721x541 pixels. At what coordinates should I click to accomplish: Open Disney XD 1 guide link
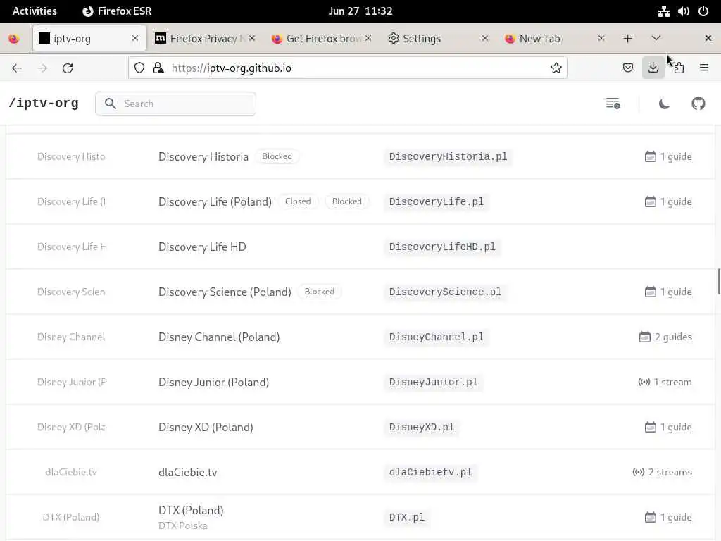668,427
